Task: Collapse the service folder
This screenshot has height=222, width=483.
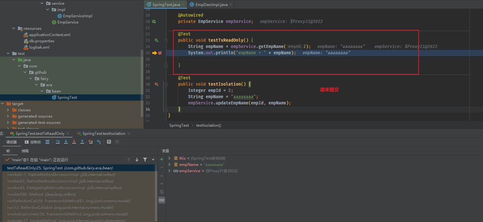Action: (x=42, y=3)
